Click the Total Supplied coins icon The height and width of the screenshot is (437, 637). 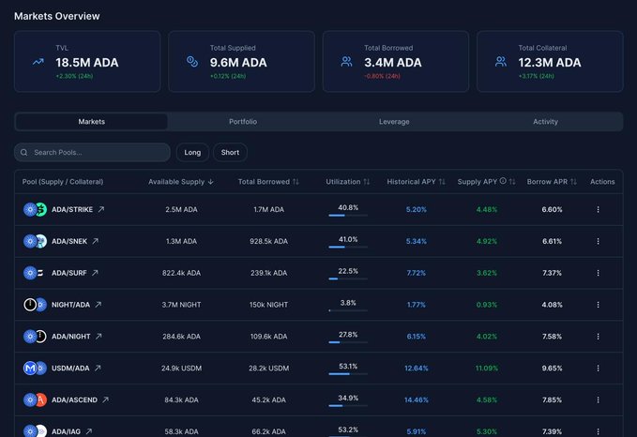tap(192, 62)
